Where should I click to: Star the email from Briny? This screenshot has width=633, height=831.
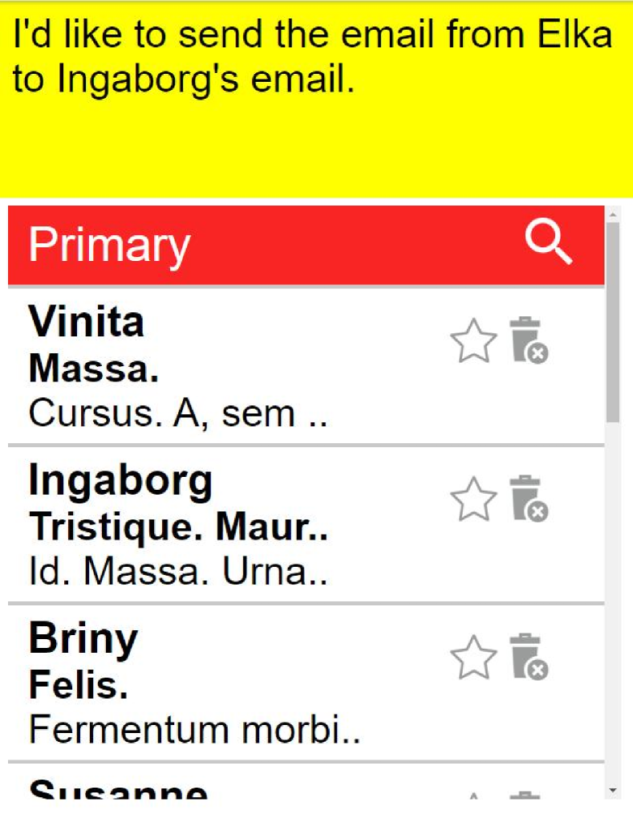click(x=473, y=658)
